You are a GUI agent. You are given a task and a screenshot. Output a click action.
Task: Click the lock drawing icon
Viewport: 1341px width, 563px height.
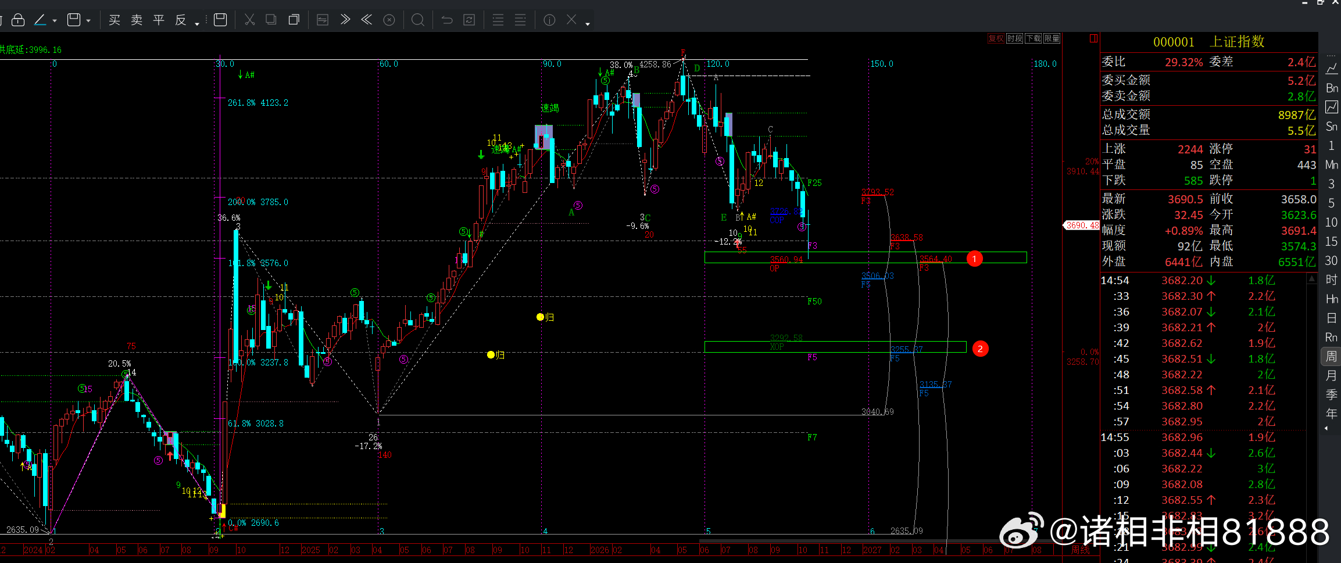coord(18,20)
